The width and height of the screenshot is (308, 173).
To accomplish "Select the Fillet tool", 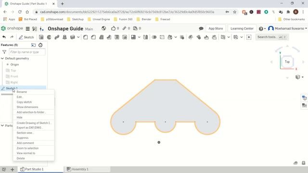I will point(86,37).
